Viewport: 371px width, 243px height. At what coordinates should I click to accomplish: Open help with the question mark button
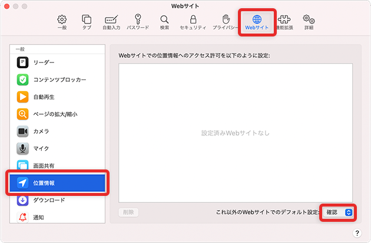[357, 233]
